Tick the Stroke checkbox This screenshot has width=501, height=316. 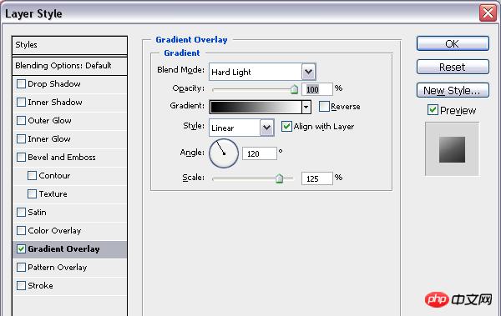click(x=21, y=286)
